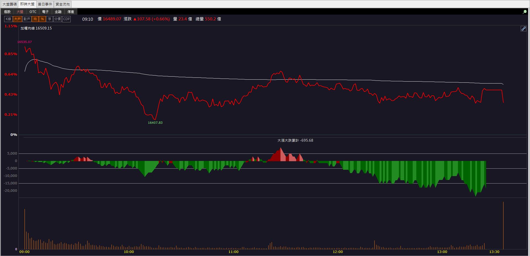Click the 09:10 time readout
This screenshot has width=530, height=256.
[x=88, y=19]
